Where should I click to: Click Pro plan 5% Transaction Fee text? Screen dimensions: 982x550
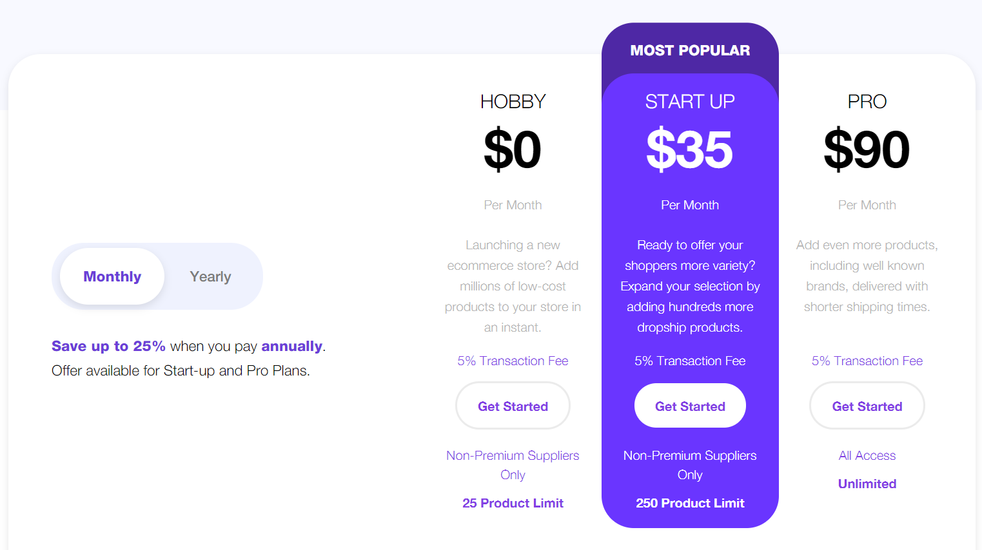(867, 361)
